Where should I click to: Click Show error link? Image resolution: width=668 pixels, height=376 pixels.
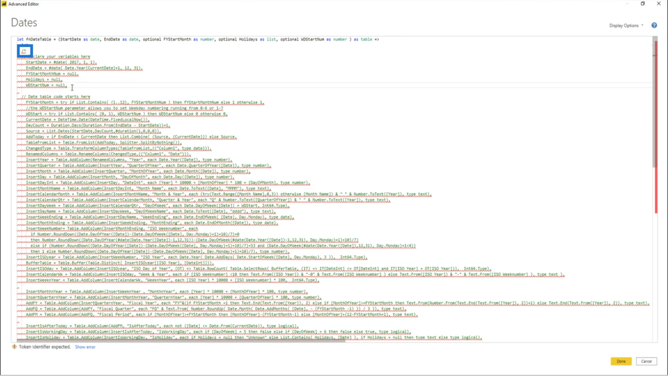[x=85, y=347]
